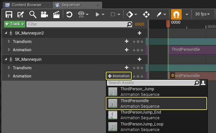The height and width of the screenshot is (133, 216).
Task: Find in Content Browser magnifier icon
Action: 33,14
